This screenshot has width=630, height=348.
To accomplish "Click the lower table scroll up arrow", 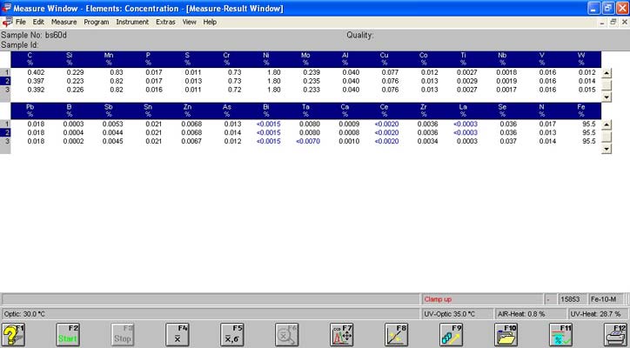I will pyautogui.click(x=607, y=124).
